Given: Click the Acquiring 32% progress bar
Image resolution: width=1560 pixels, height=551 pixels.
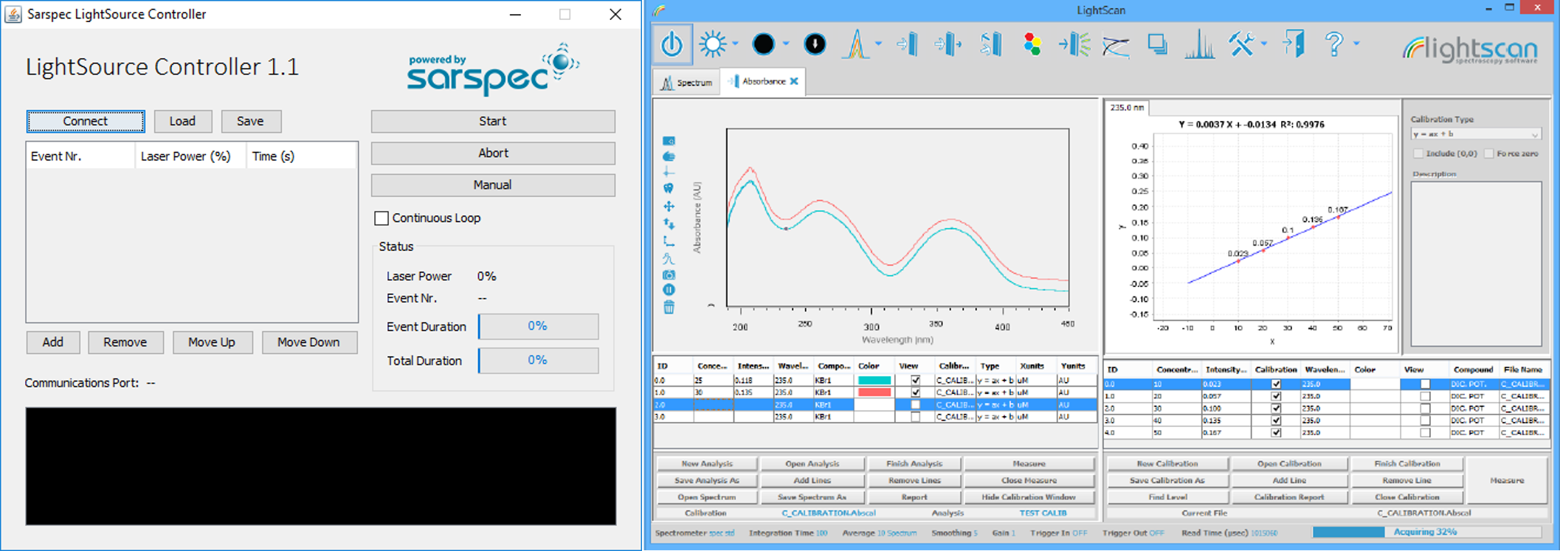Looking at the screenshot, I should [1426, 532].
